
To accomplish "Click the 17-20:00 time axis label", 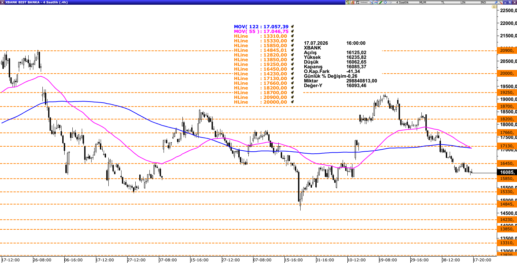I will (482, 260).
